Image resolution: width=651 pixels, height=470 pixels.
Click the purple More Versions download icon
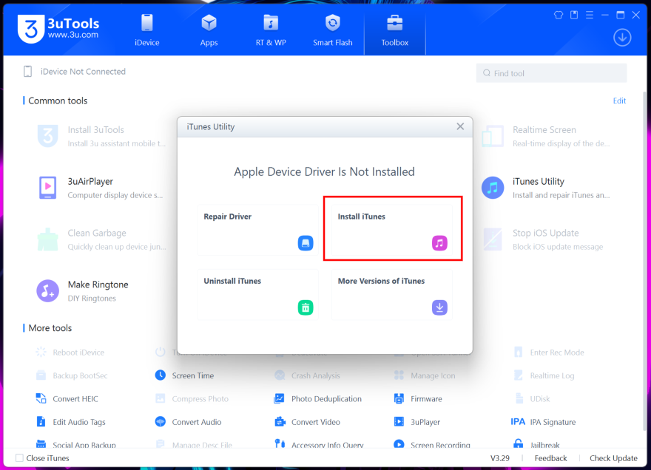click(439, 307)
